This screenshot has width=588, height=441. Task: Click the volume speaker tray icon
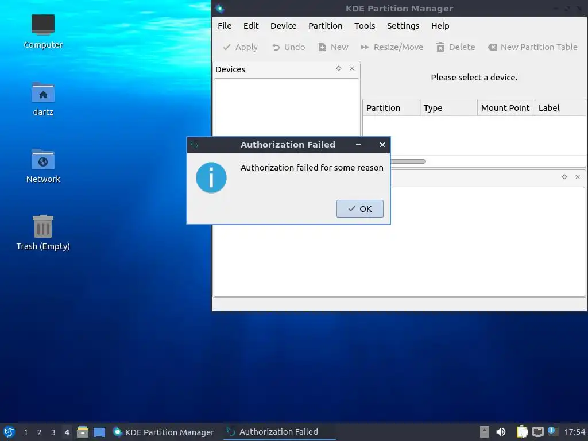pyautogui.click(x=501, y=432)
